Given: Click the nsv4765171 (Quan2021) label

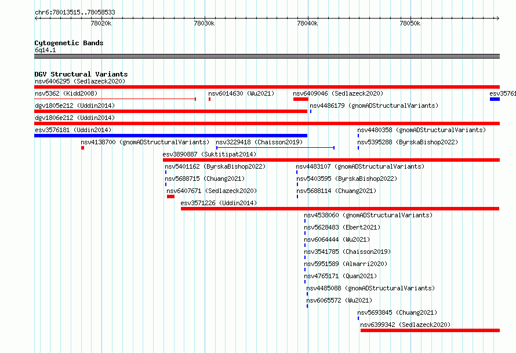Looking at the screenshot, I should point(340,276).
